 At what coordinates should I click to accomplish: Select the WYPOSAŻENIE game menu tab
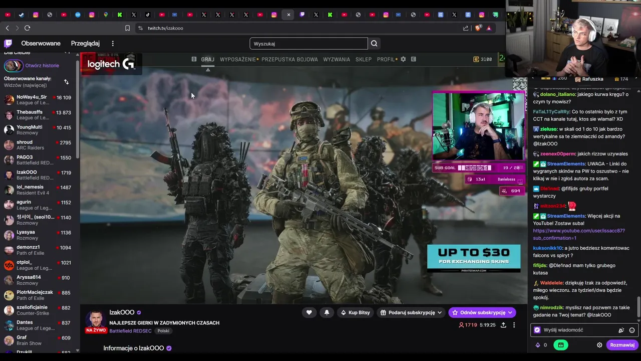(238, 59)
